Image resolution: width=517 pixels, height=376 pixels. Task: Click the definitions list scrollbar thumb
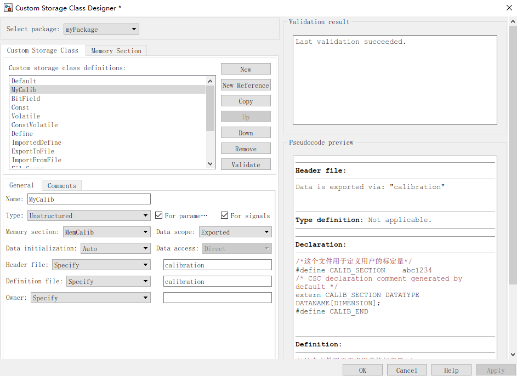coord(210,108)
